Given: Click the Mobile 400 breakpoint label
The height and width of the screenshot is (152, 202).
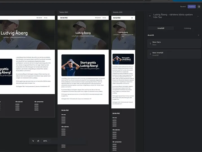Looking at the screenshot, I should (118, 12).
